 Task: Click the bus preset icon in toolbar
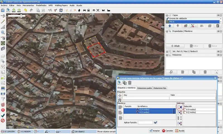pyautogui.click(x=88, y=10)
